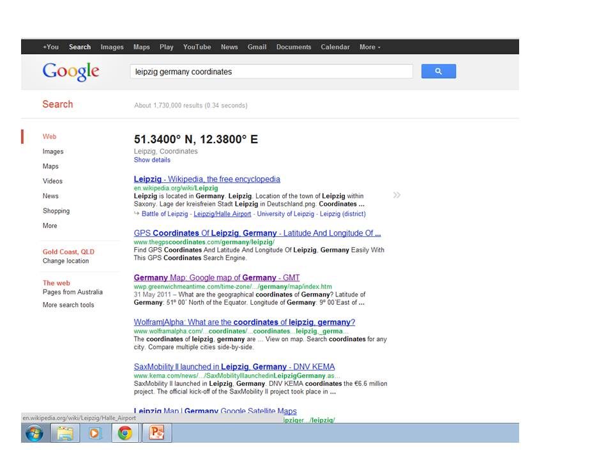
Task: Click the 51.3400° N, 12.3800° E coordinates
Action: pos(196,139)
